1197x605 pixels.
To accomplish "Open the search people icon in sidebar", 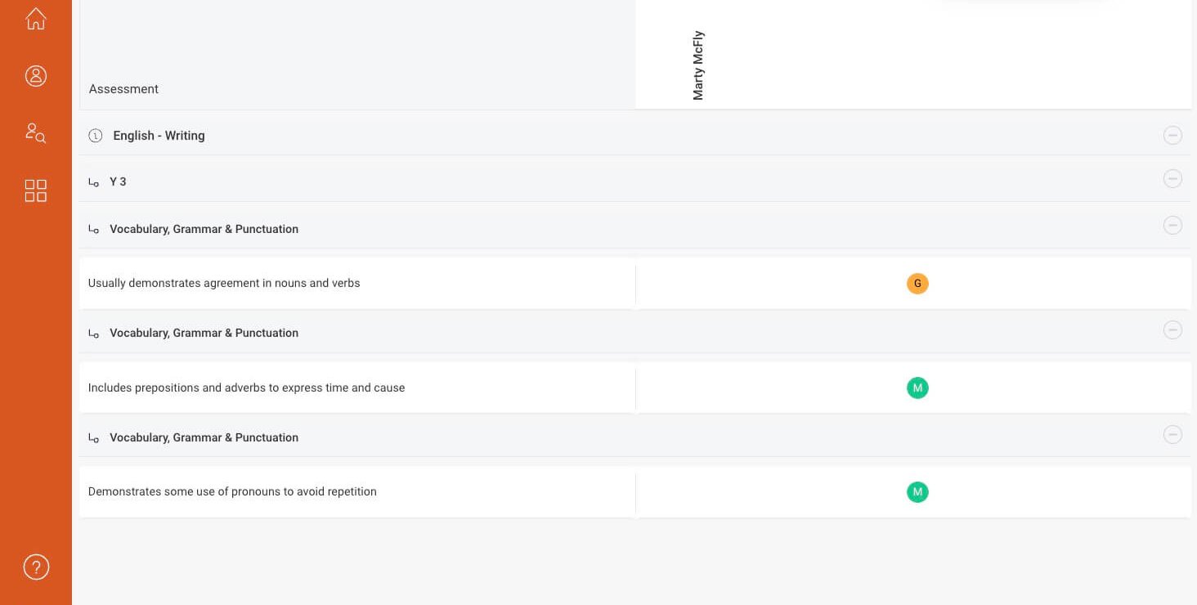I will click(x=36, y=132).
